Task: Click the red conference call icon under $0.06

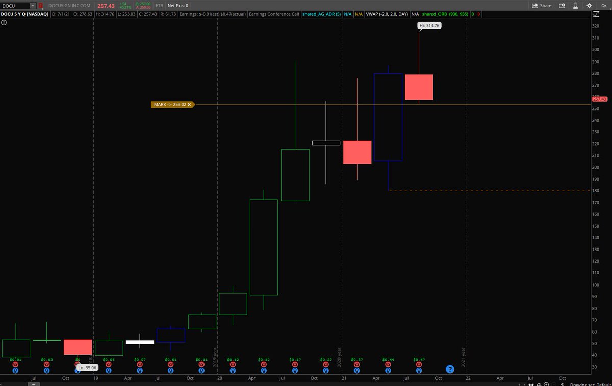Action: [x=109, y=364]
